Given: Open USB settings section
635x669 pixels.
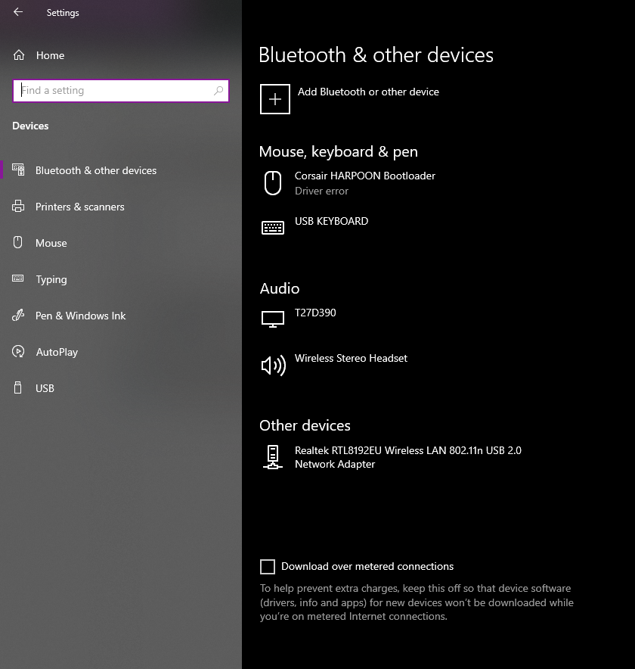Looking at the screenshot, I should click(45, 388).
